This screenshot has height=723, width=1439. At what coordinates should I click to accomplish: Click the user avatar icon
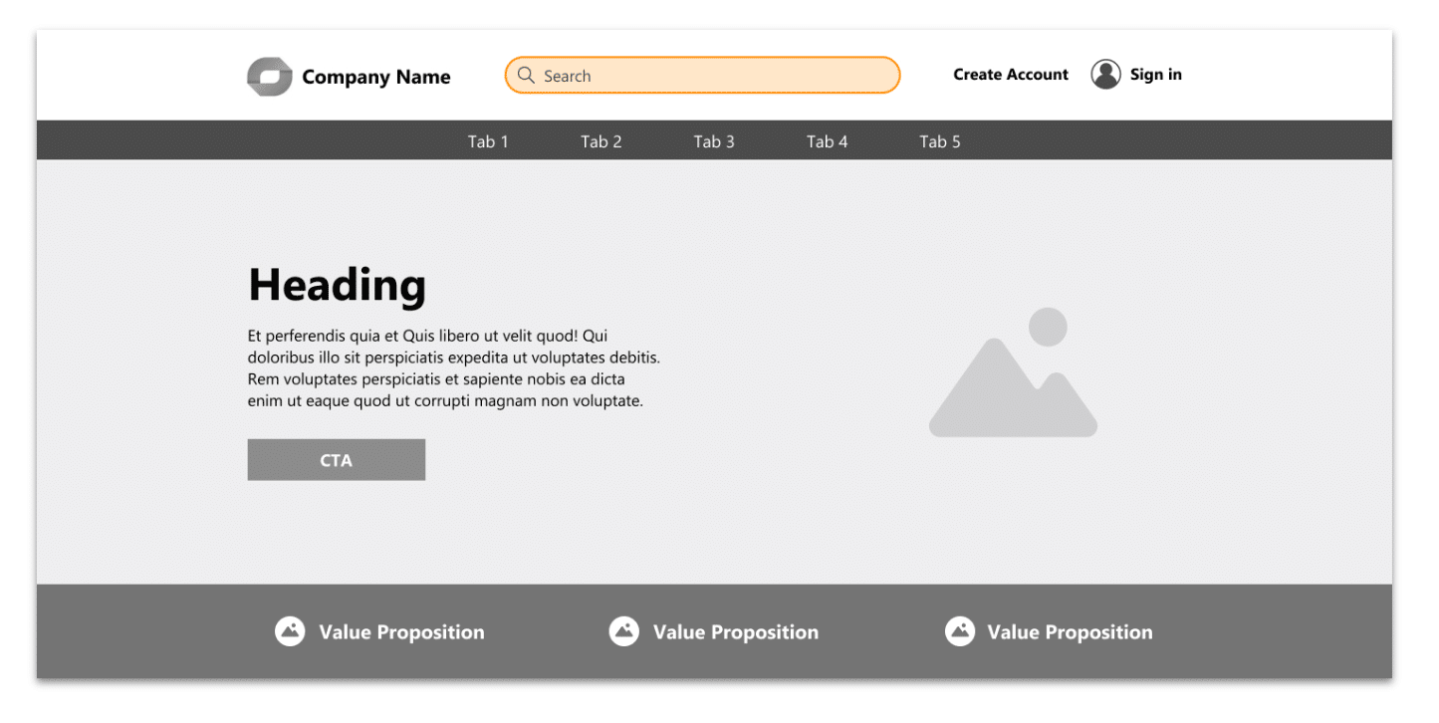tap(1105, 75)
